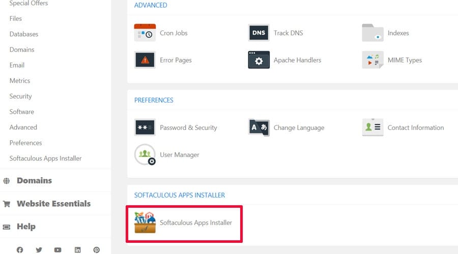Click the Error Pages warning icon

point(145,60)
